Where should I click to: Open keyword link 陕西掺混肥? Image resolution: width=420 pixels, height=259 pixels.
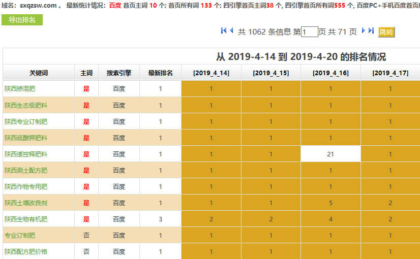pos(20,89)
